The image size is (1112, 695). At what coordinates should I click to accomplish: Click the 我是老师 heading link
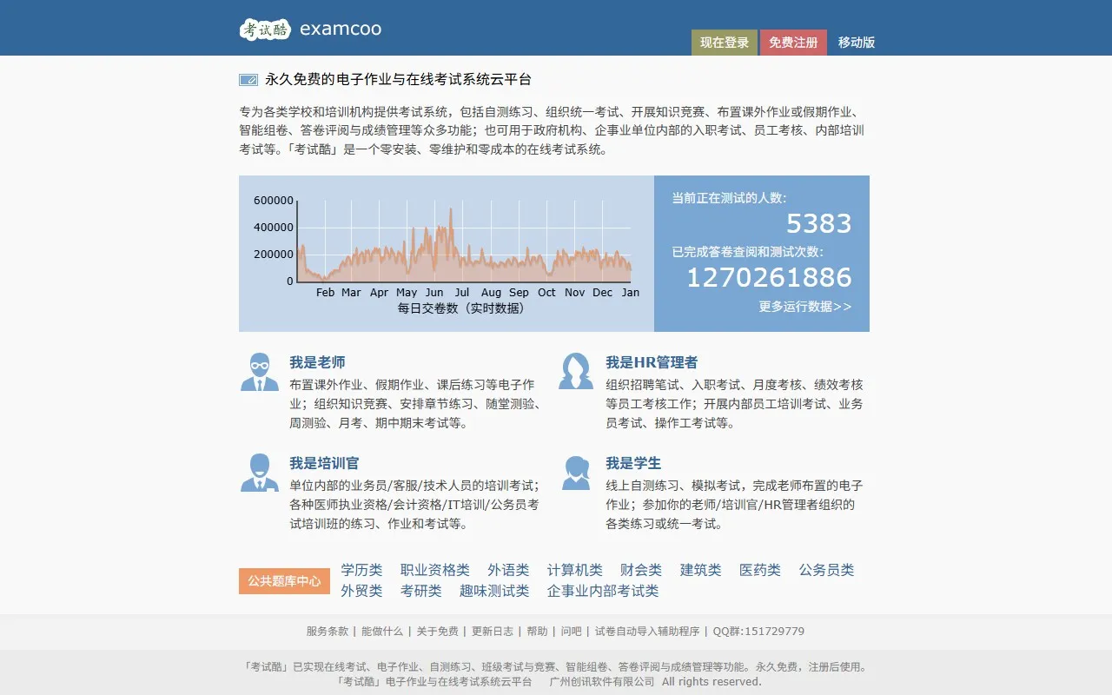point(317,362)
